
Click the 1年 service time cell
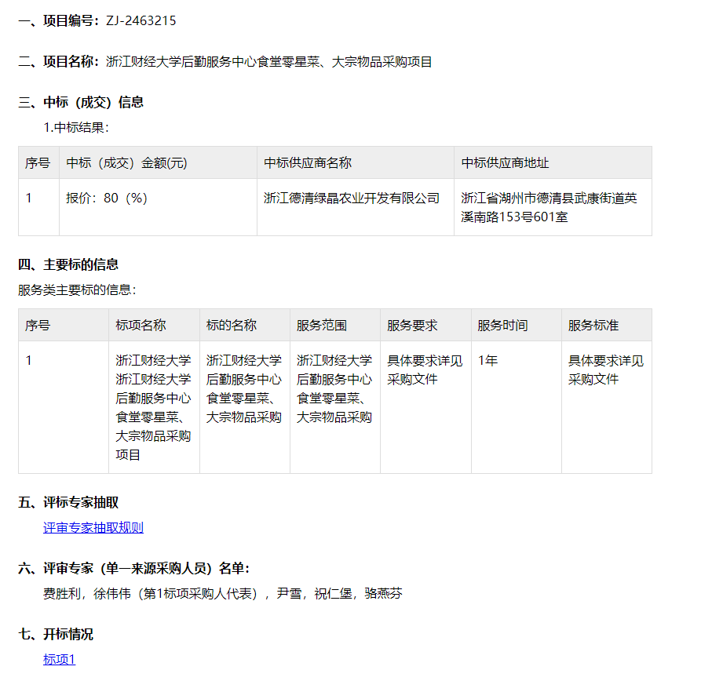pyautogui.click(x=487, y=361)
